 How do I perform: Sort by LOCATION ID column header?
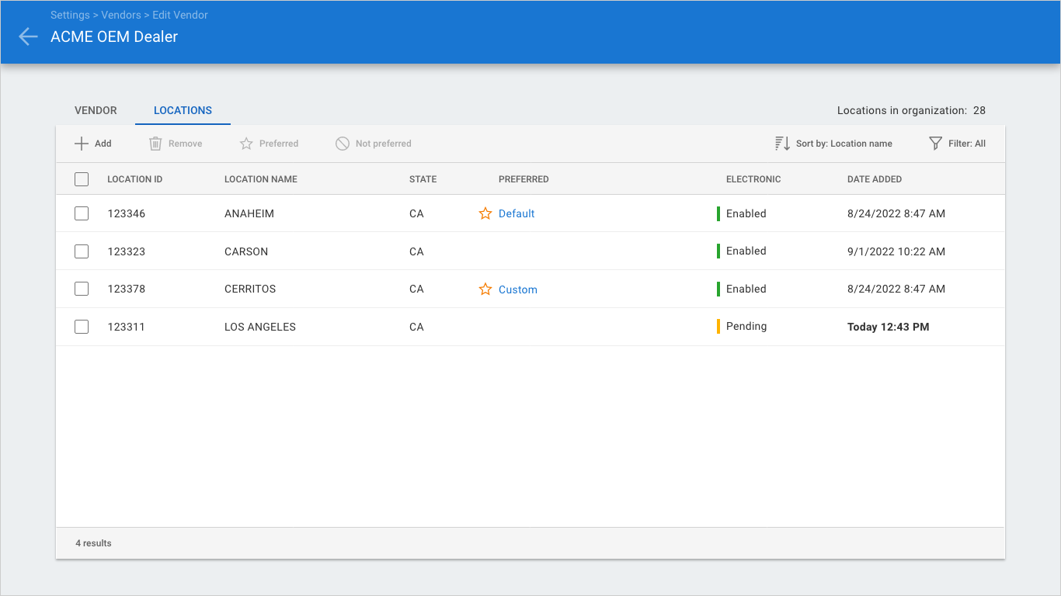coord(135,179)
